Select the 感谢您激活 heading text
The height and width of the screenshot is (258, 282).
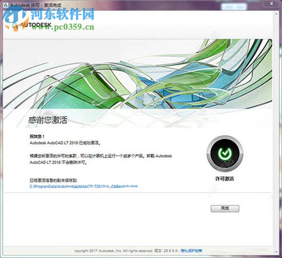[x=48, y=120]
